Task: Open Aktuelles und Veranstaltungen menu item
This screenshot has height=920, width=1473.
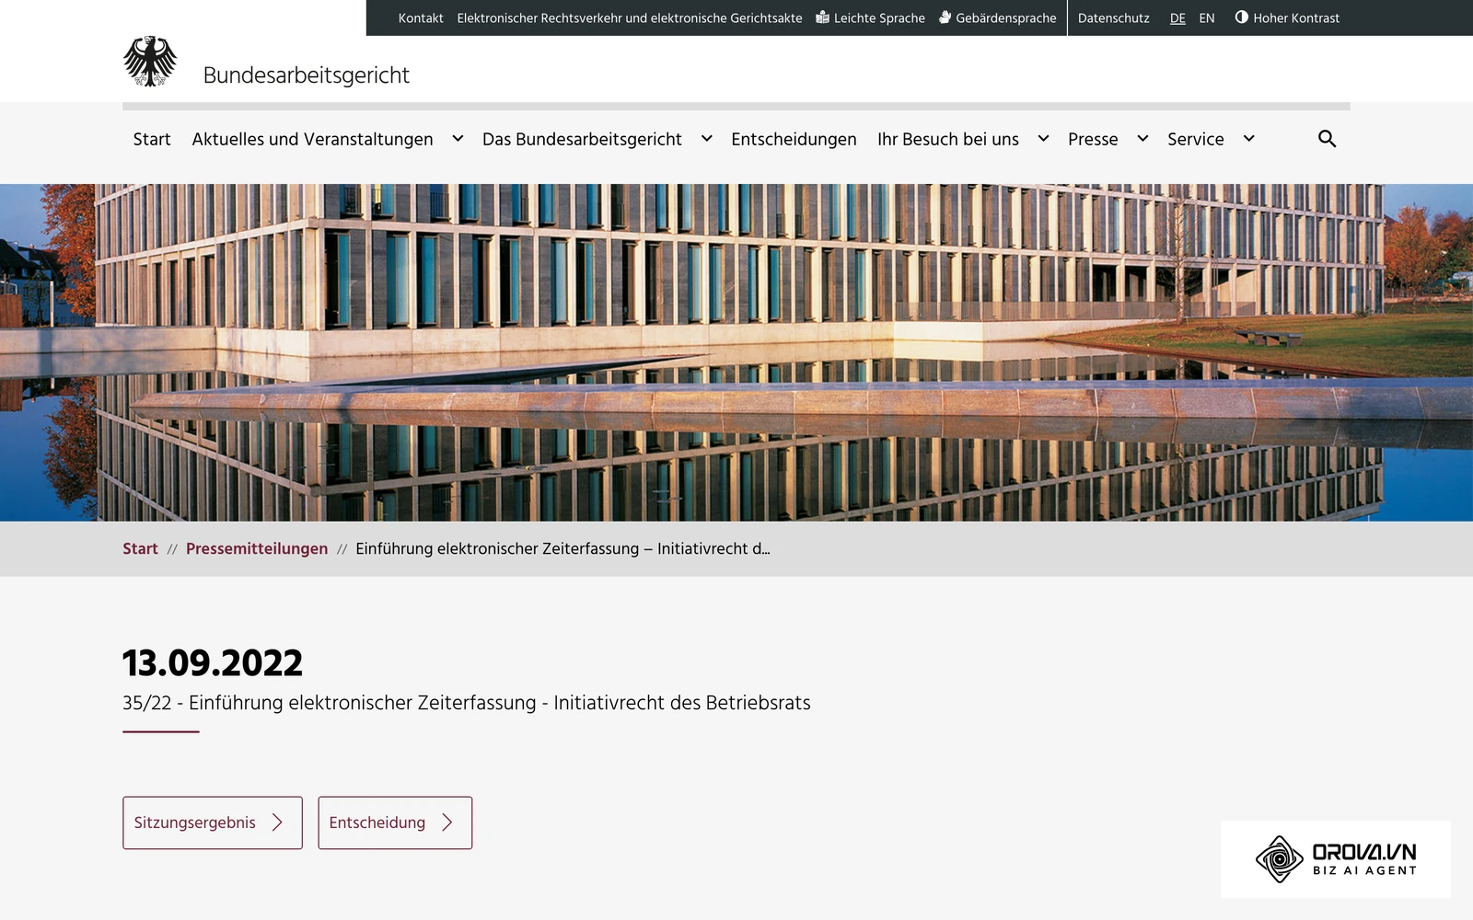Action: pos(312,139)
